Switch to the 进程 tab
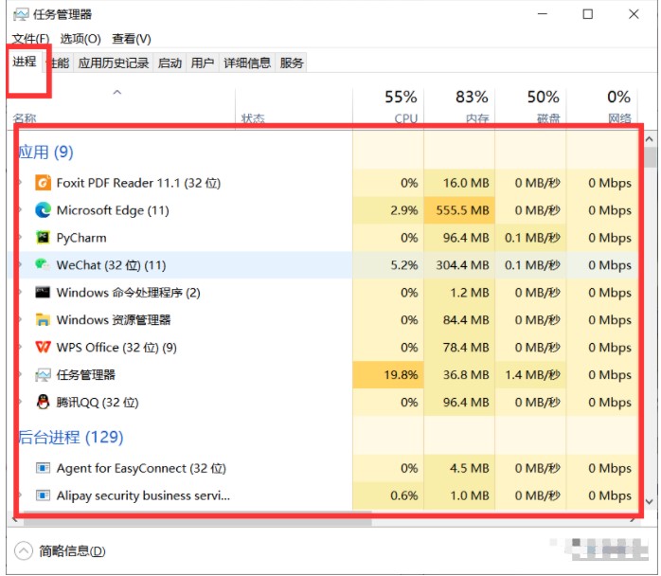Screen dimensions: 661x576 (25, 62)
